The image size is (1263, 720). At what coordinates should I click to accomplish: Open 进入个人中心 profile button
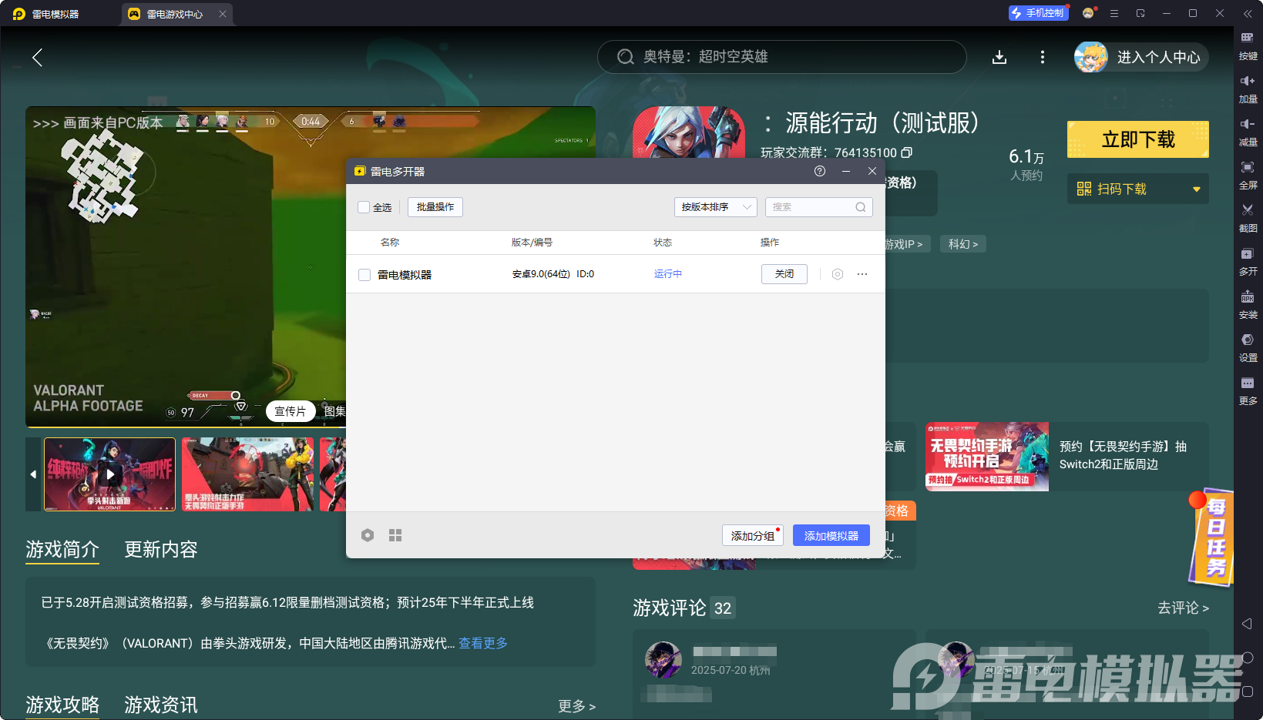click(1141, 57)
